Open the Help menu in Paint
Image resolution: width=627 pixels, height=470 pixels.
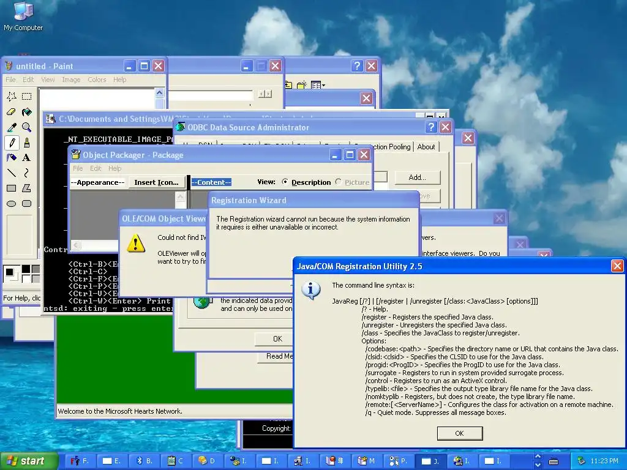[119, 80]
